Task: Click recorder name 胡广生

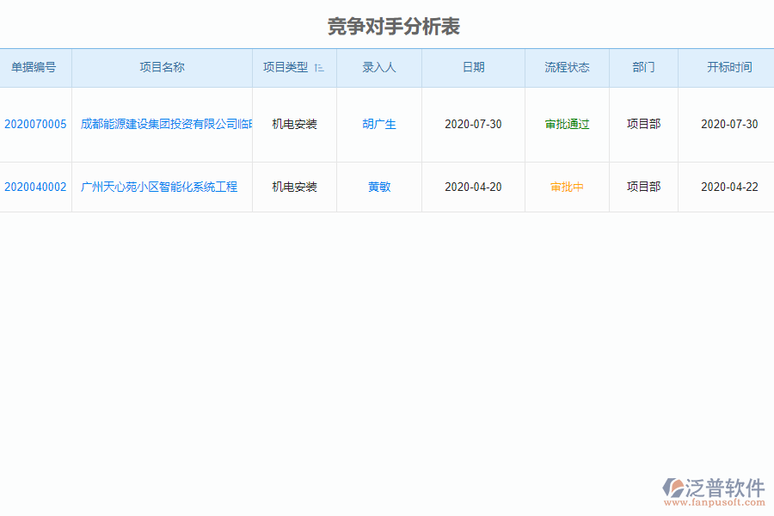Action: tap(378, 124)
